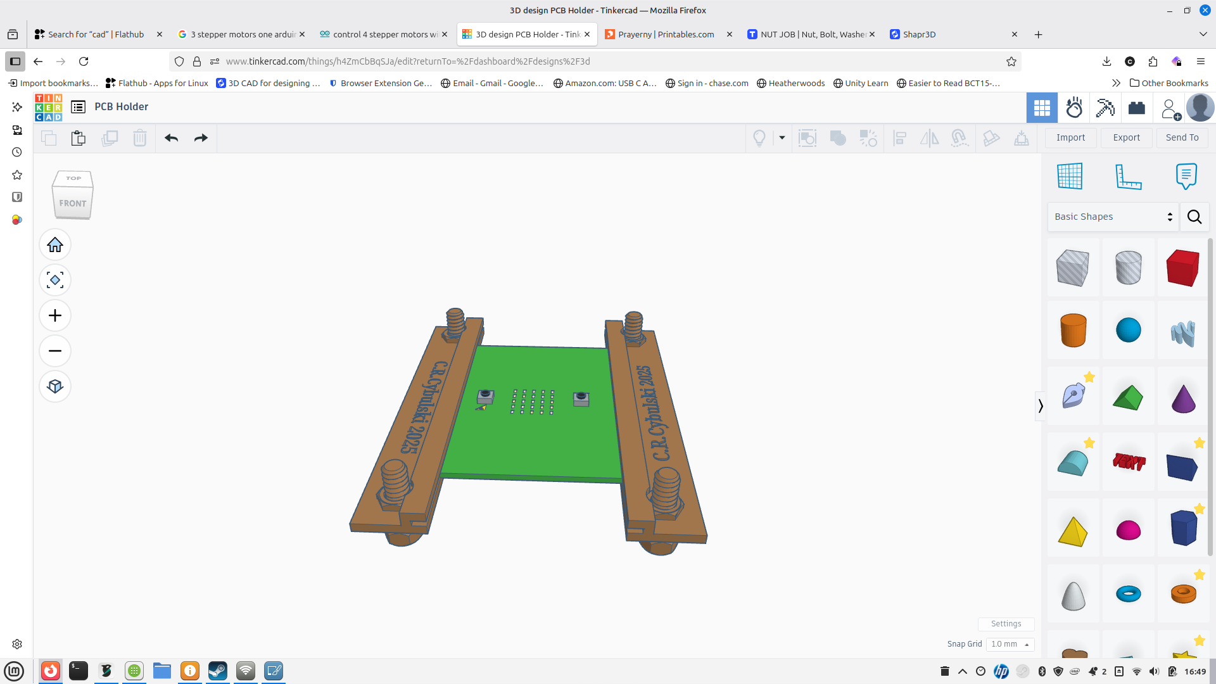
Task: Click the Undo arrow
Action: (x=171, y=138)
